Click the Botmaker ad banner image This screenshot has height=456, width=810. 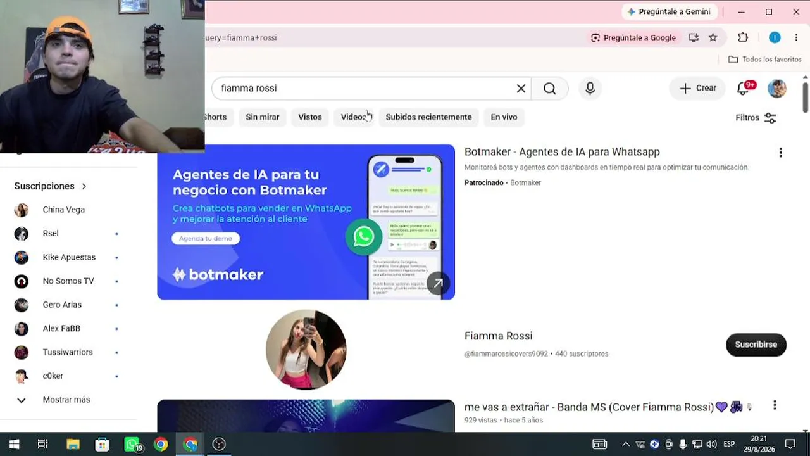click(x=306, y=222)
